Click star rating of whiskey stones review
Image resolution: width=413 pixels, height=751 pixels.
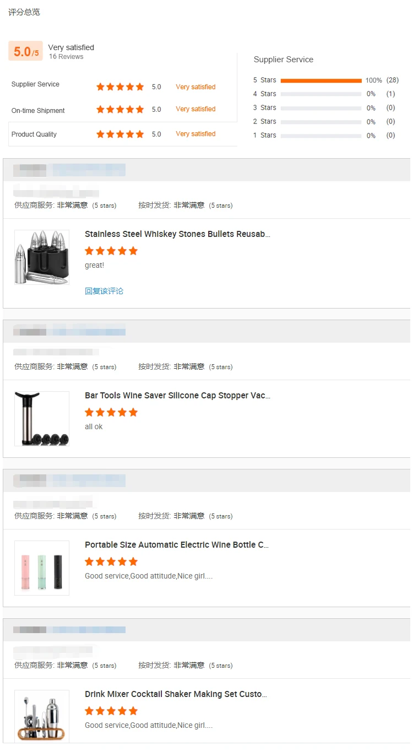tap(111, 251)
